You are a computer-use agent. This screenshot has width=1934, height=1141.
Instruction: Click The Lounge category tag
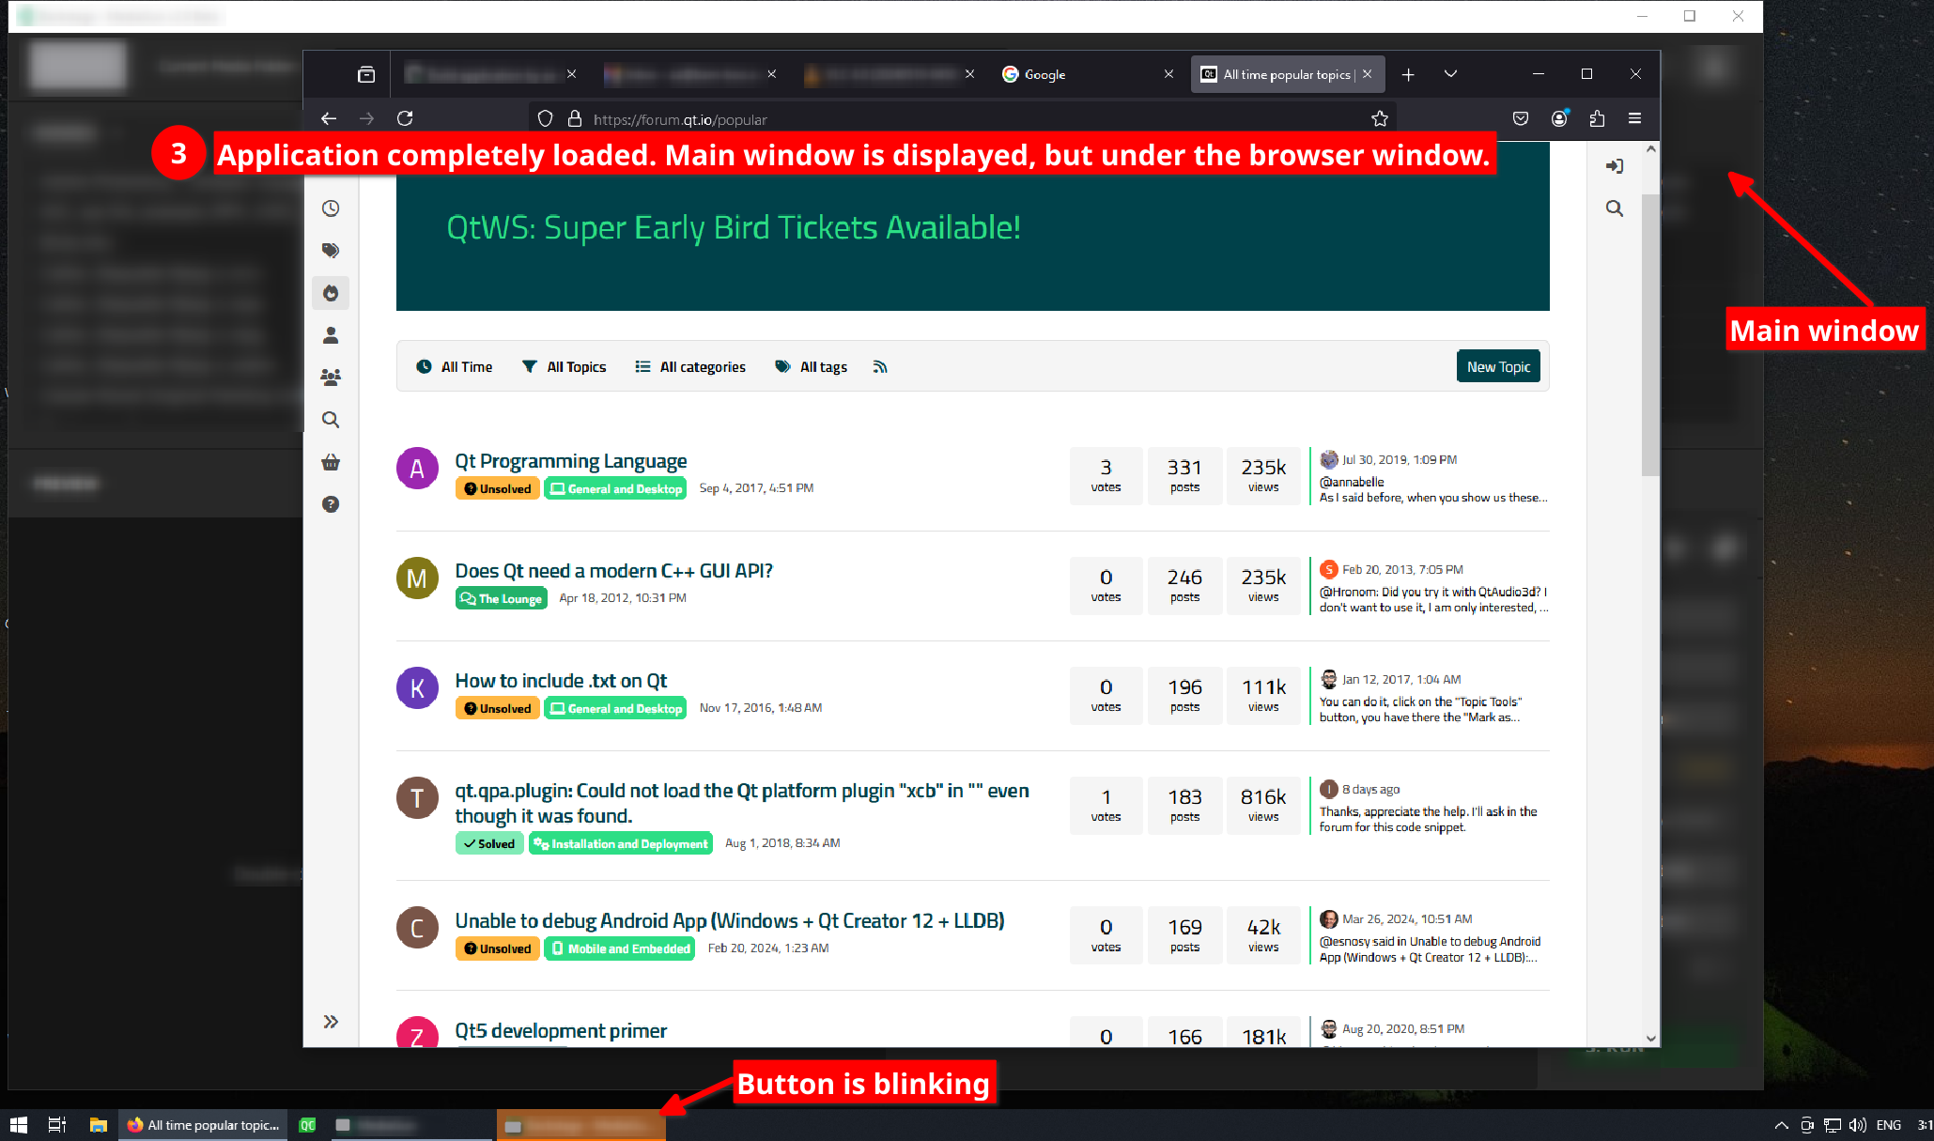click(502, 599)
